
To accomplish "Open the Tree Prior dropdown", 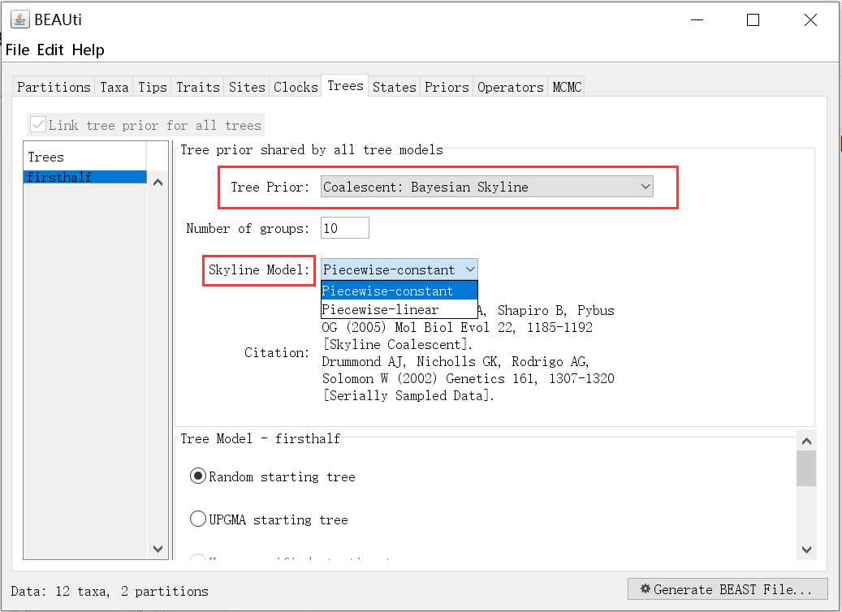I will (x=487, y=187).
